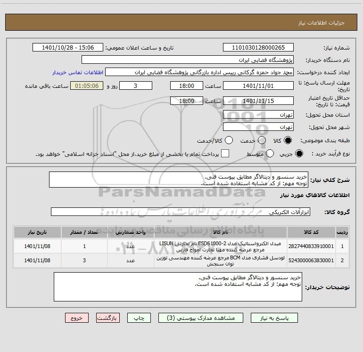The width and height of the screenshot is (363, 352).
Task: Click the استان محل تحویل field تهران
Action: [x=258, y=115]
